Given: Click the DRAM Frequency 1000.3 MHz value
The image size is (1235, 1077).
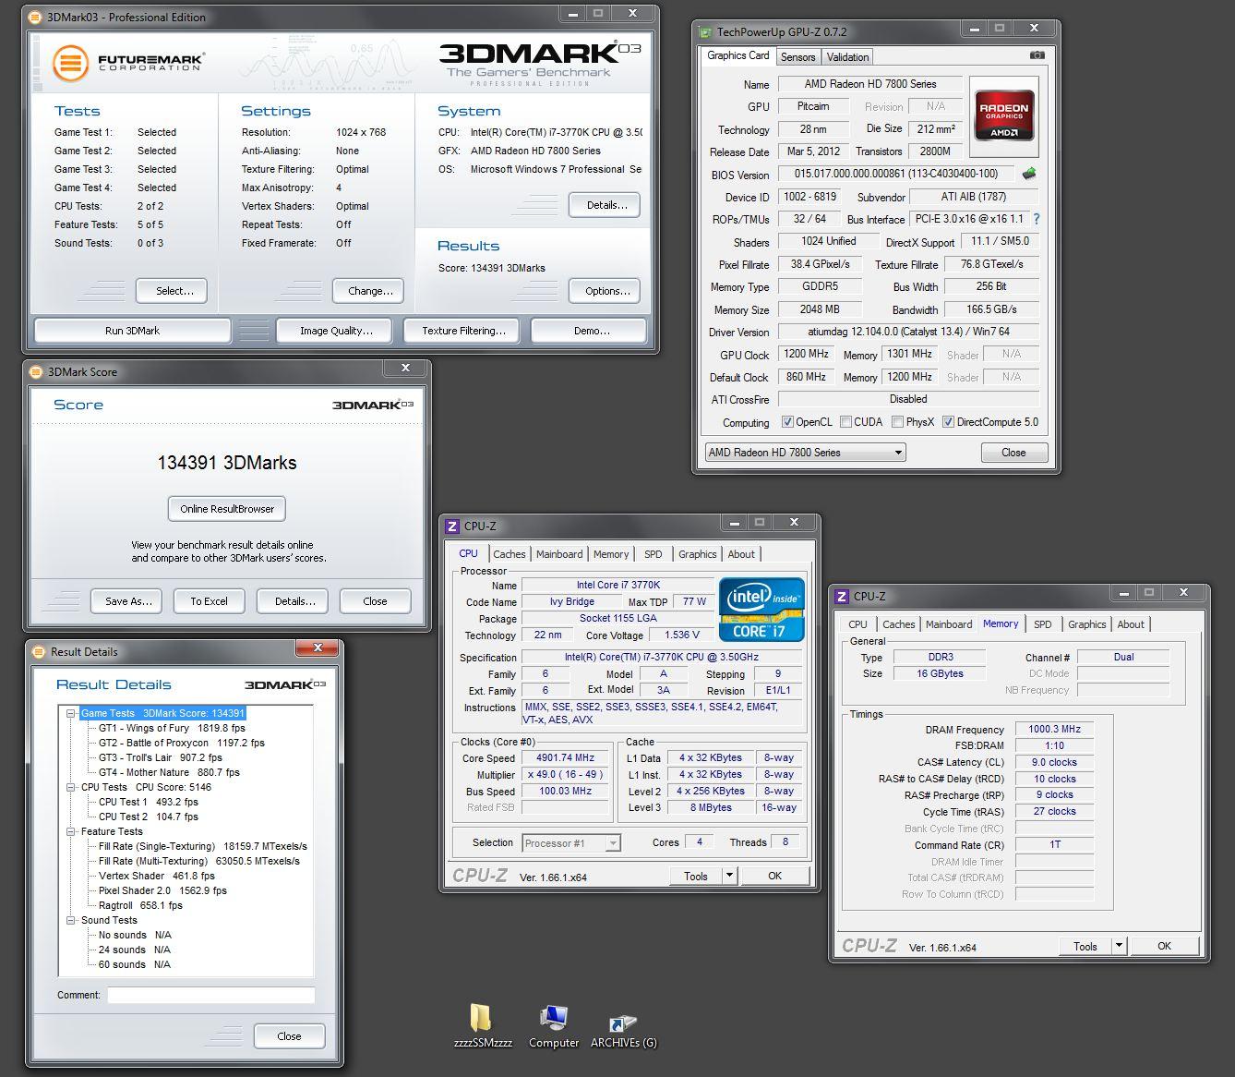Looking at the screenshot, I should click(x=1054, y=730).
